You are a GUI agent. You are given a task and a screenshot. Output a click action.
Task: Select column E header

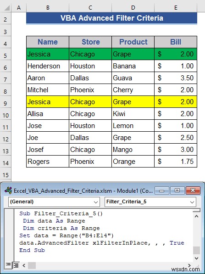pos(176,7)
